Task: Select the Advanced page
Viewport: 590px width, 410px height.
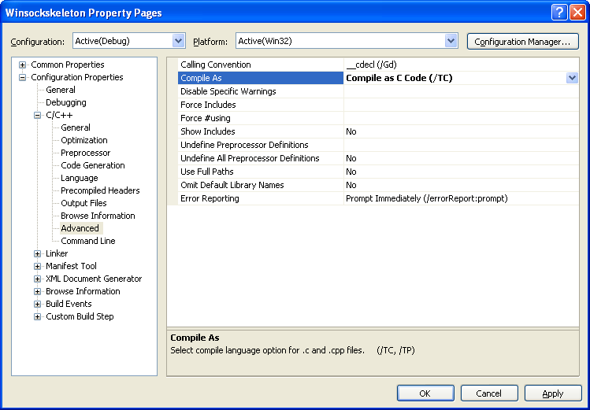Action: point(80,228)
